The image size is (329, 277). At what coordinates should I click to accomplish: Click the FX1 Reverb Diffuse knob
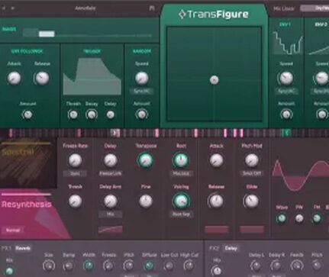click(x=149, y=266)
